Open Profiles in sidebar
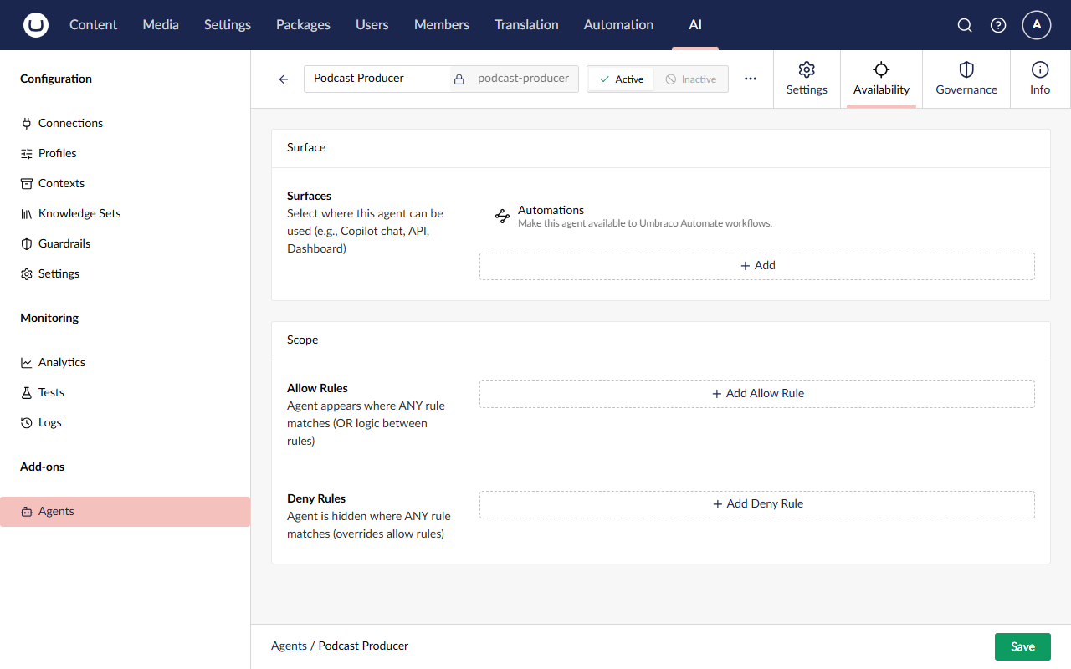1071x669 pixels. tap(126, 153)
